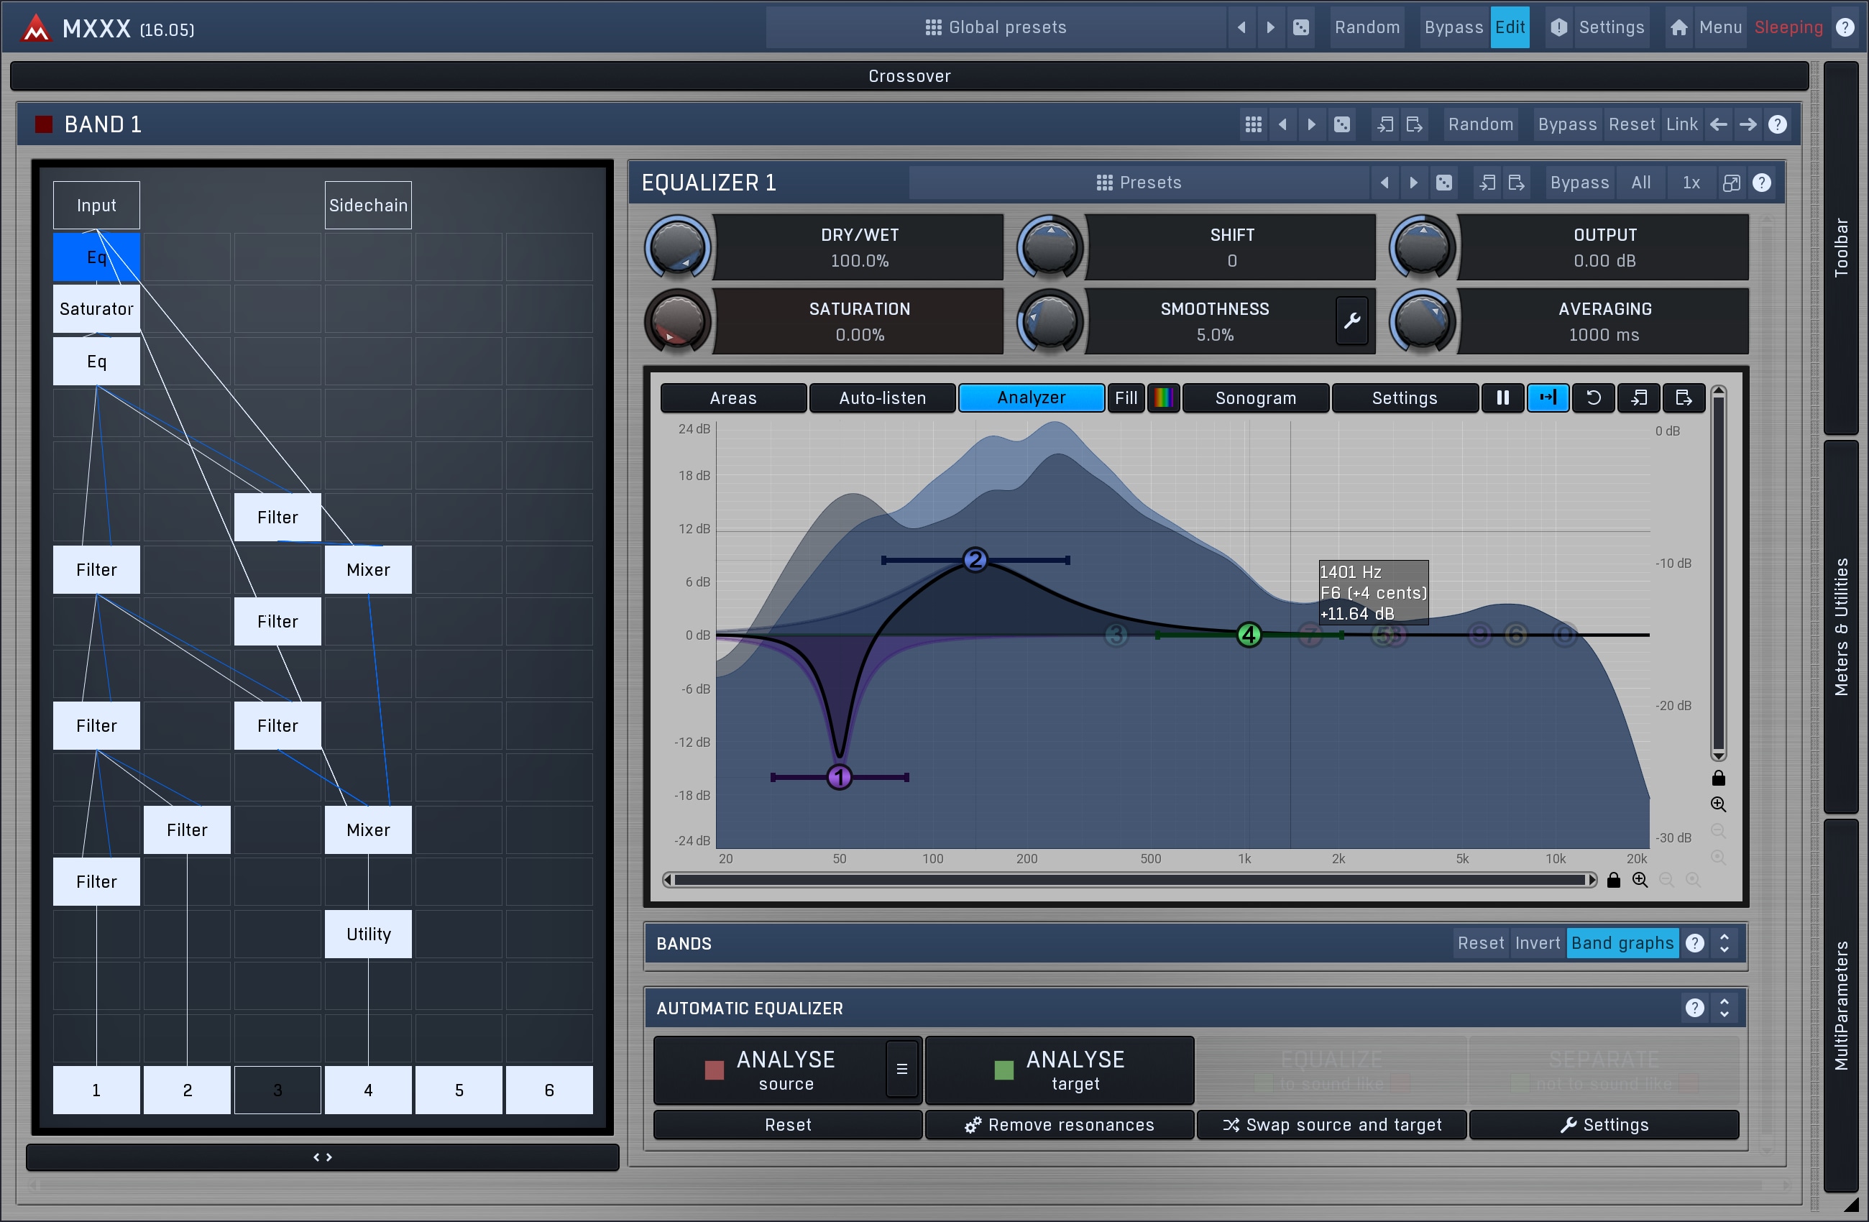The height and width of the screenshot is (1222, 1869).
Task: Lock the vertical zoom range
Action: click(1718, 778)
